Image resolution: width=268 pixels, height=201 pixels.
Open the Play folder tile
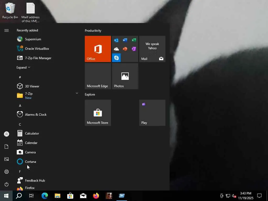click(152, 113)
